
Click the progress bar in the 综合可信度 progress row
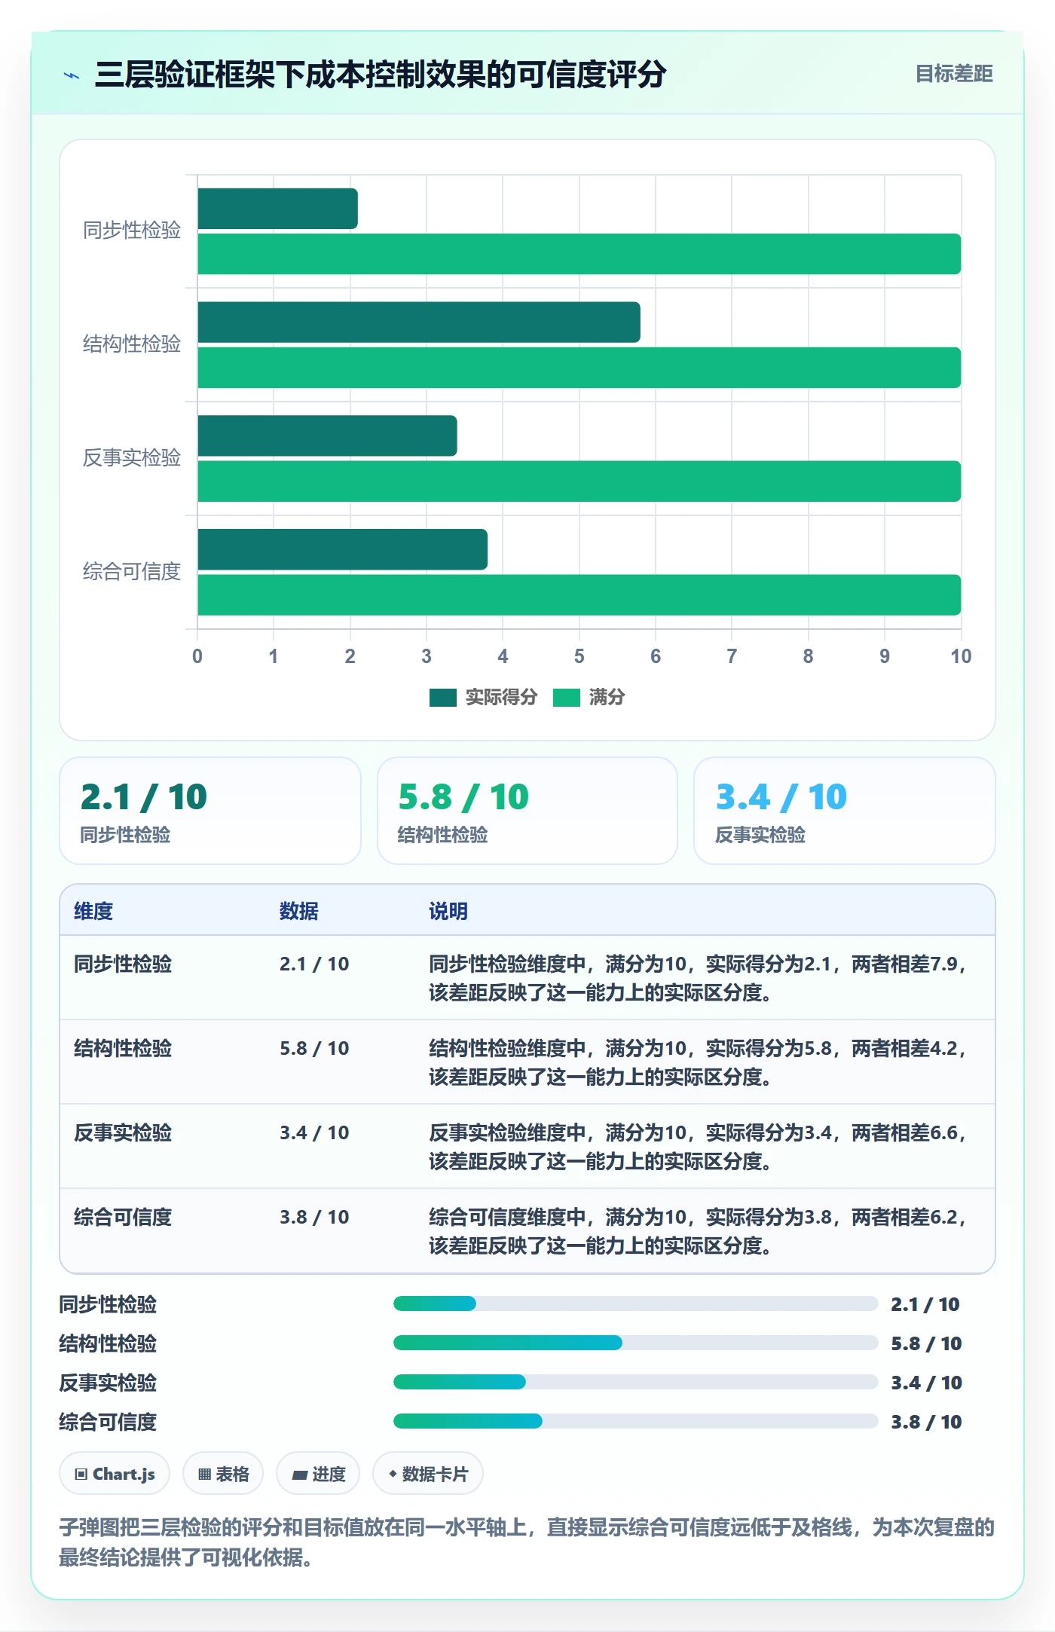coord(635,1421)
